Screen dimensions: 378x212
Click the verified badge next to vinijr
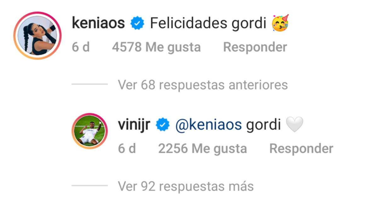(x=163, y=125)
